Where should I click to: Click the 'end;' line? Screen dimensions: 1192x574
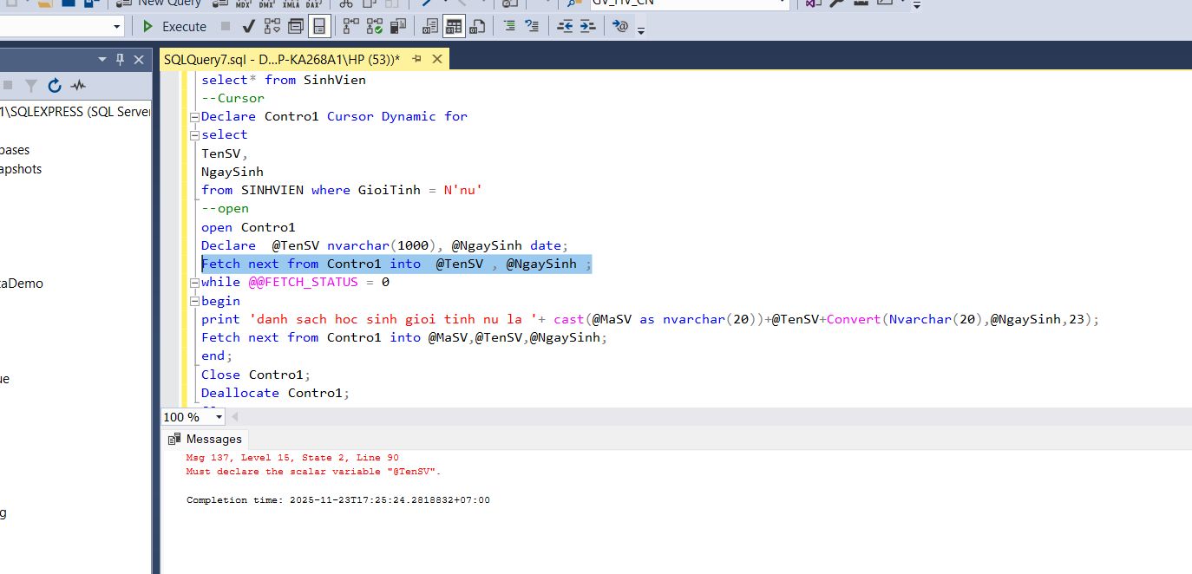[217, 356]
